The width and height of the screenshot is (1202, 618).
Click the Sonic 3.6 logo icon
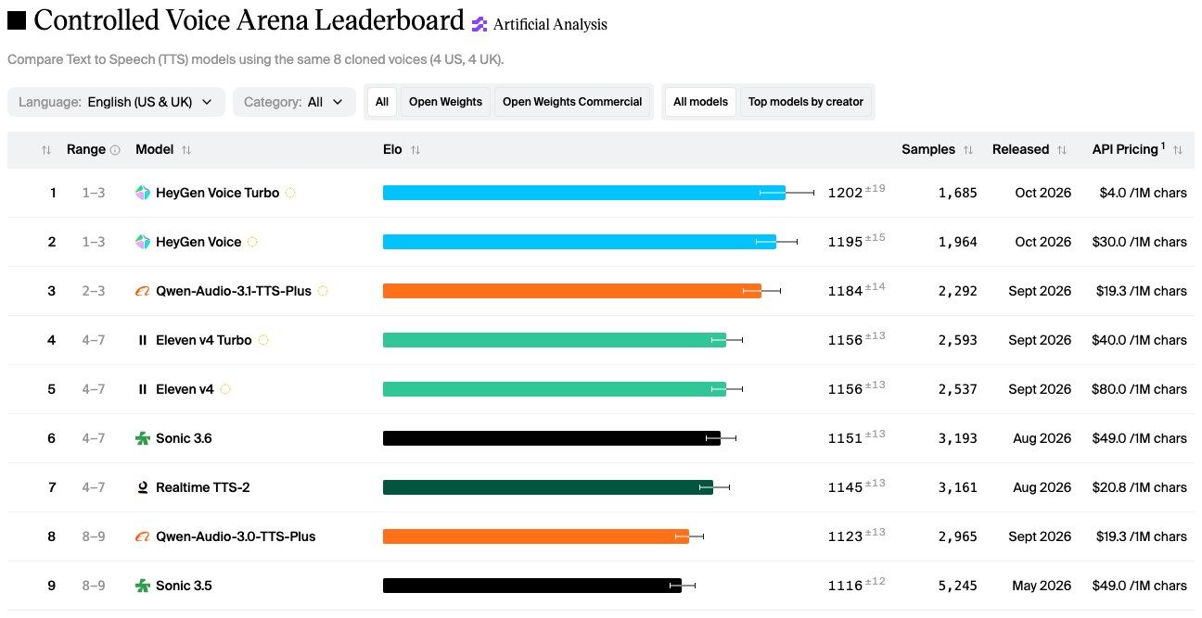point(142,438)
